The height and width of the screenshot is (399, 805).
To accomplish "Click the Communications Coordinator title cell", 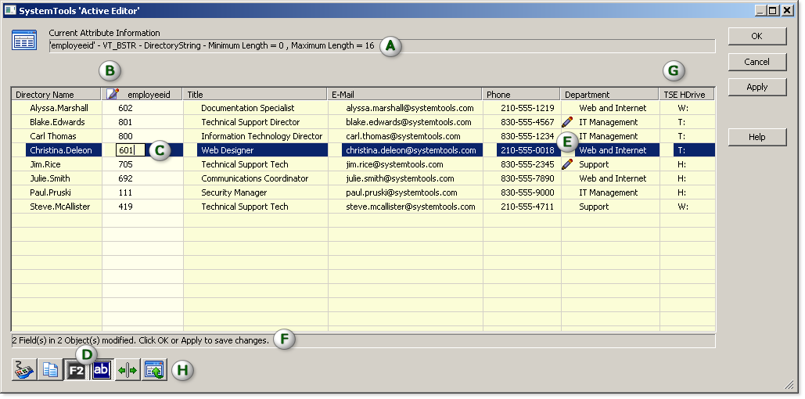I will (x=255, y=178).
